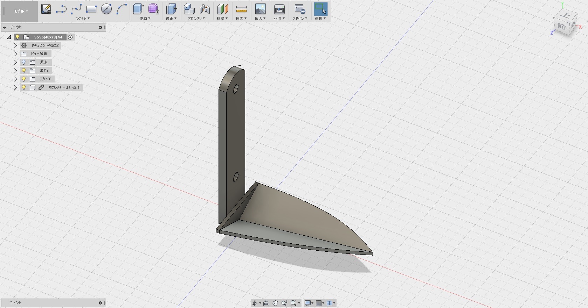Expand the ボディ folder
Viewport: 588px width, 308px height.
(x=15, y=71)
